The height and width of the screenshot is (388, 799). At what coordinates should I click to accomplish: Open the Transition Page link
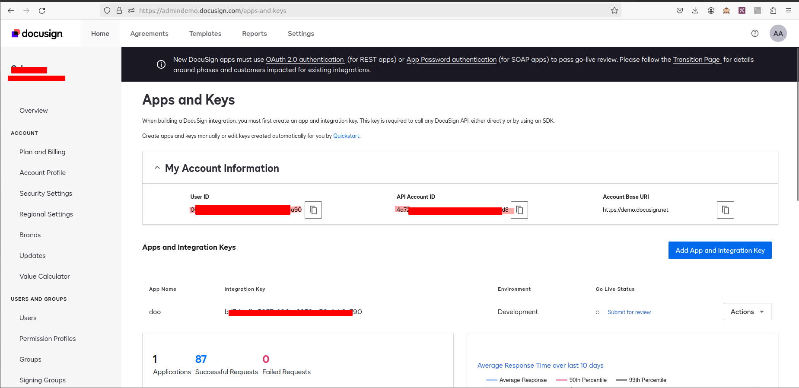697,60
